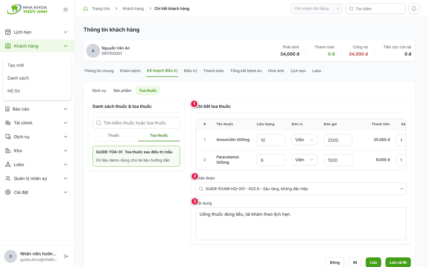Click the Lịch hẹn calendar icon
This screenshot has width=428, height=267.
pos(8,32)
